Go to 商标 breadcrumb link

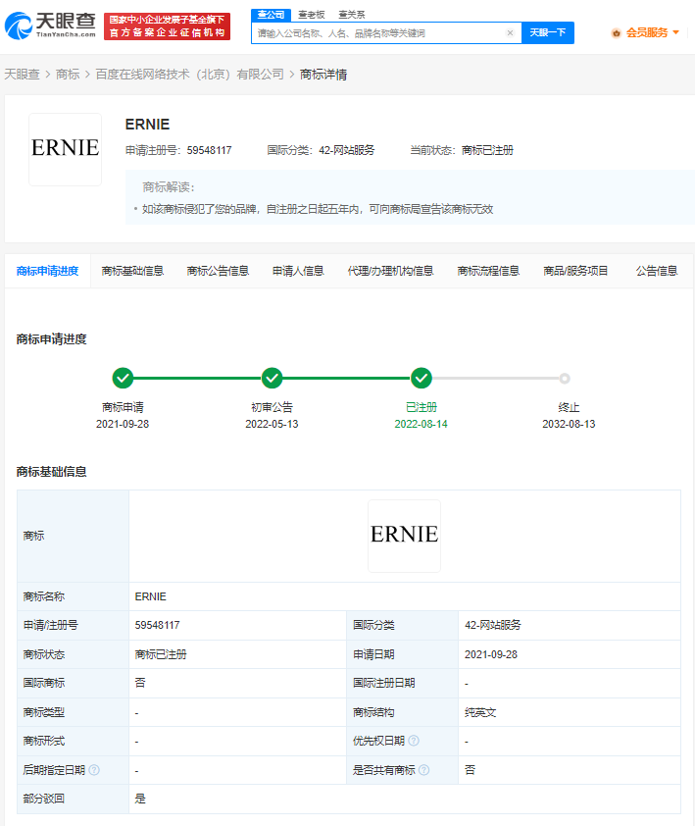68,75
